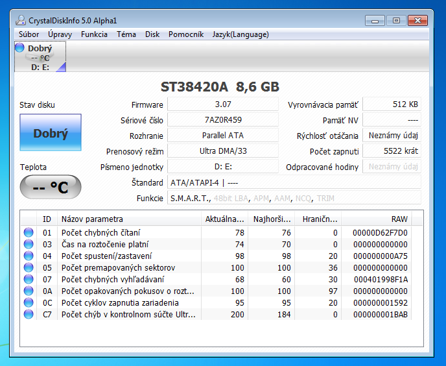Select the Čas na roztočenie platní row
The height and width of the screenshot is (366, 446).
click(x=216, y=244)
